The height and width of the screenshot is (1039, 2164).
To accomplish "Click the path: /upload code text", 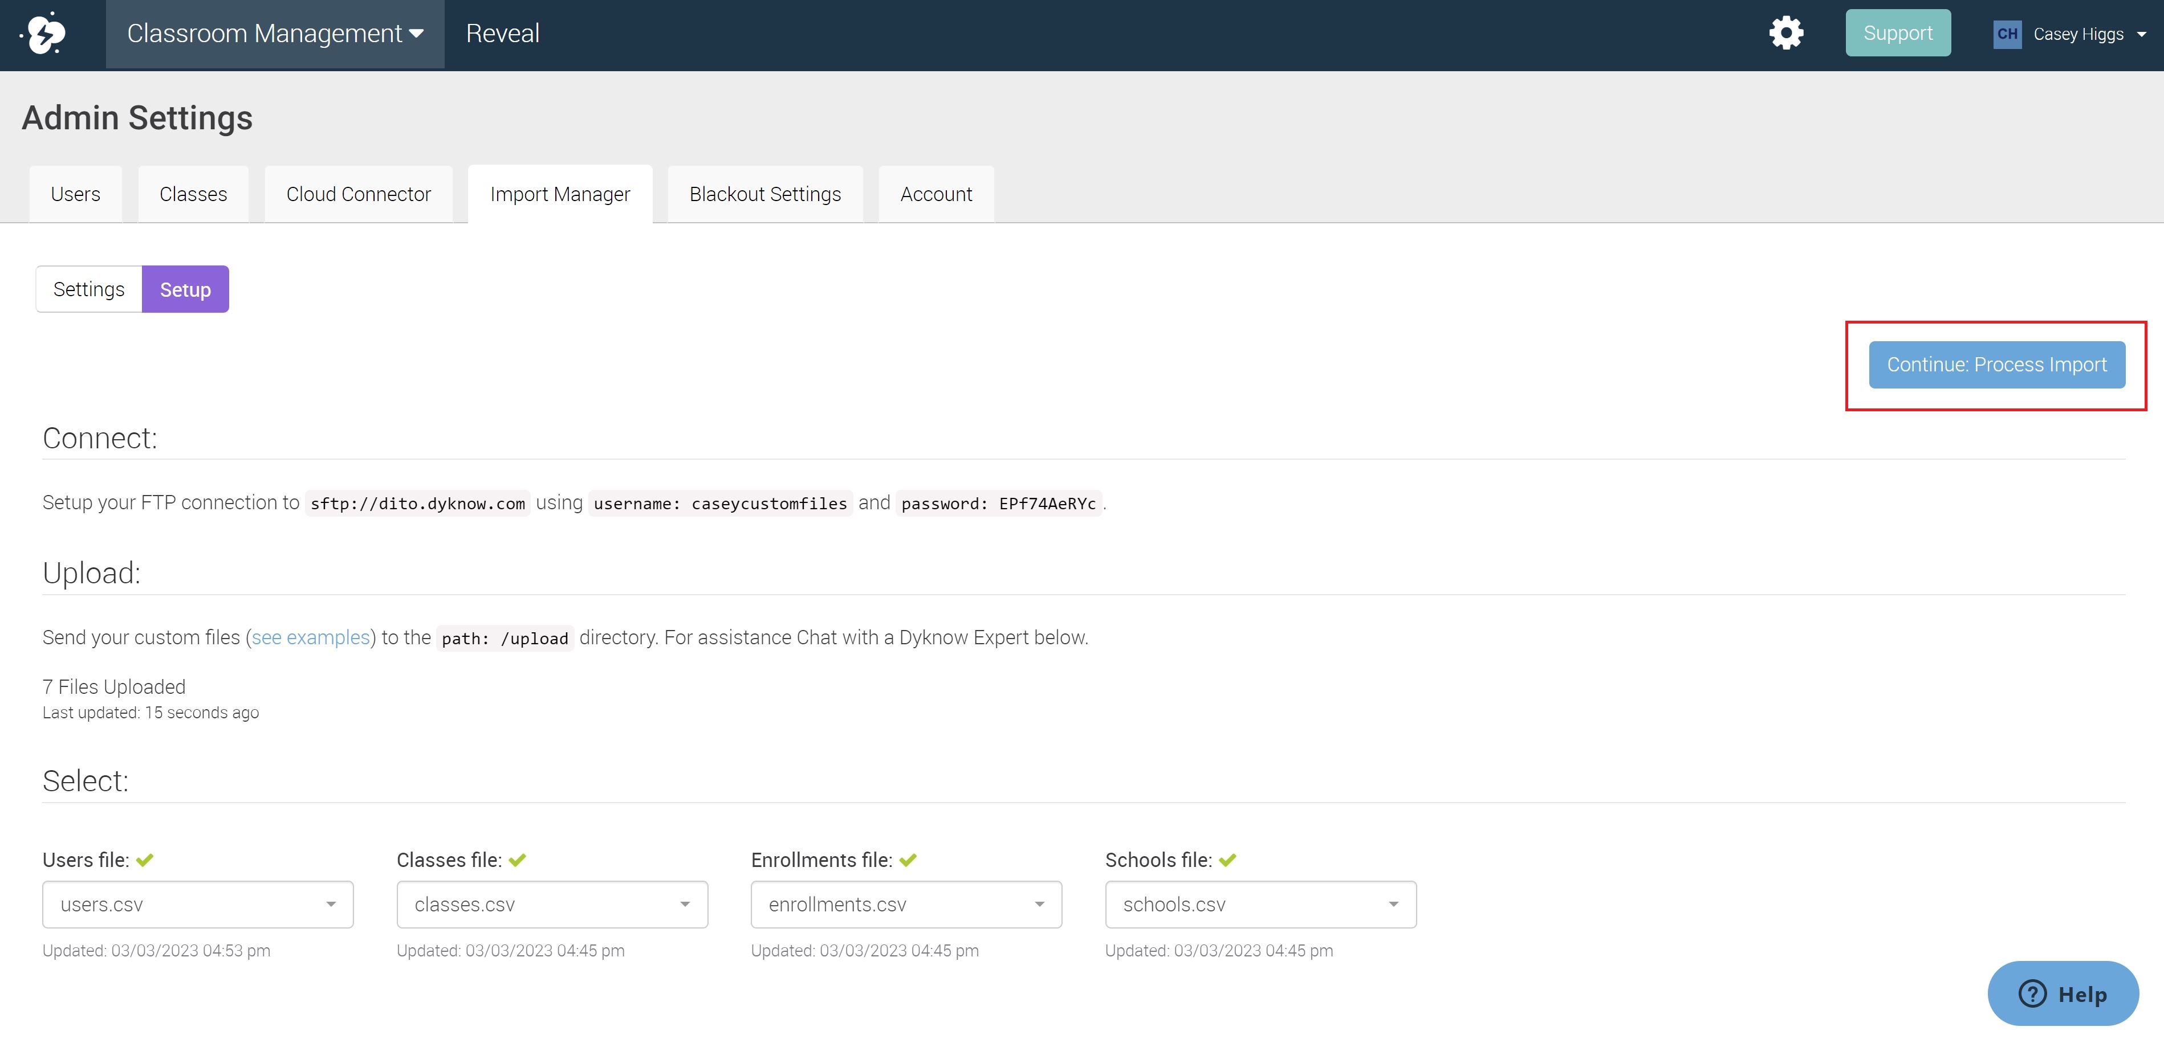I will 505,639.
